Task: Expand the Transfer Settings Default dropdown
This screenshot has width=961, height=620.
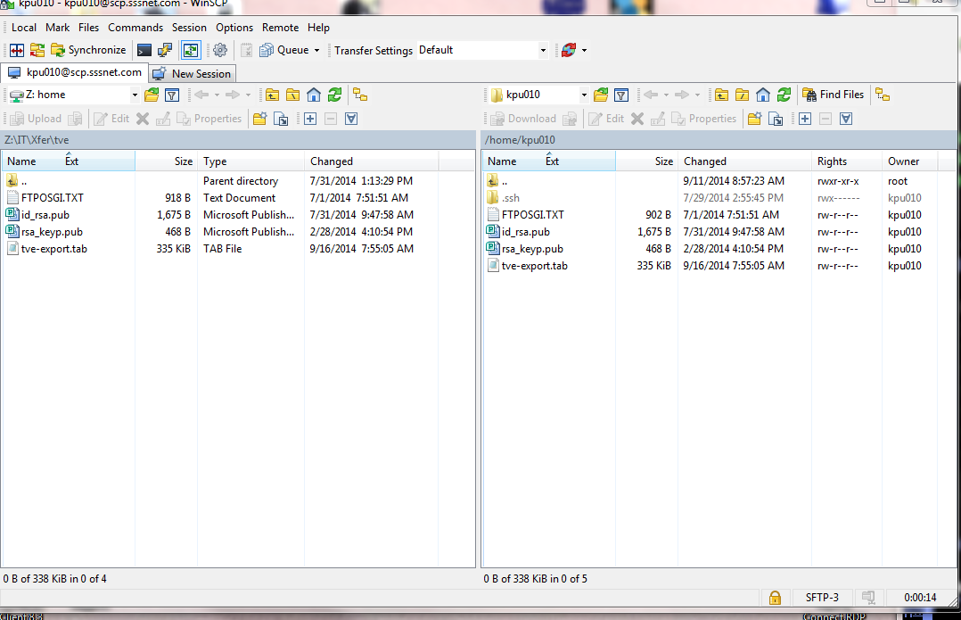Action: tap(543, 51)
